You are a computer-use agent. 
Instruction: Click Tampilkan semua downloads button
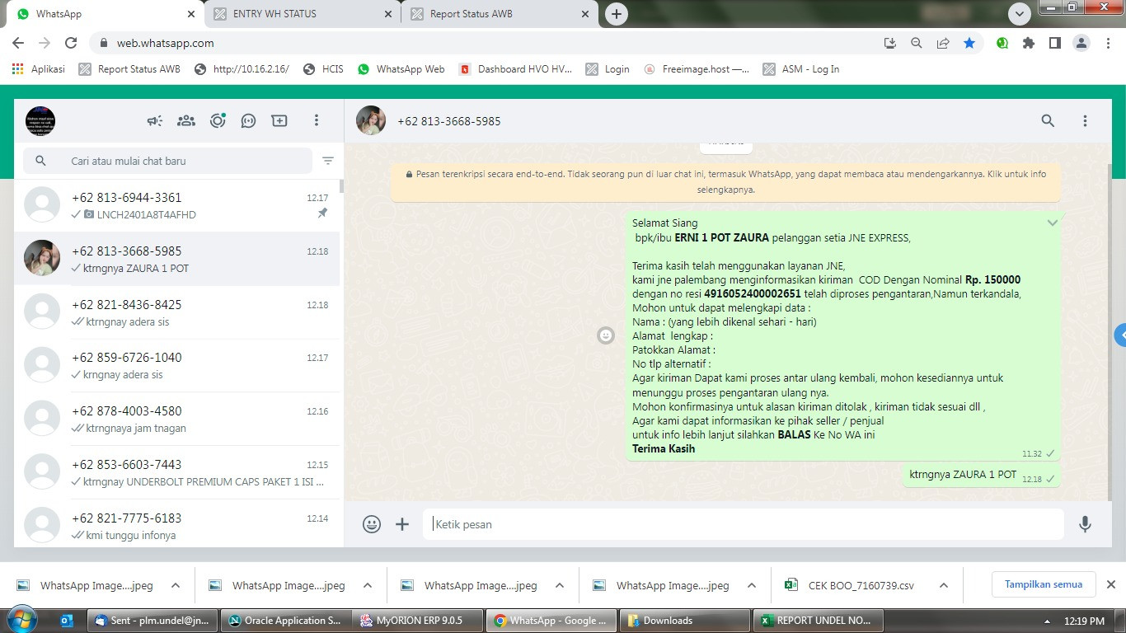(1043, 584)
